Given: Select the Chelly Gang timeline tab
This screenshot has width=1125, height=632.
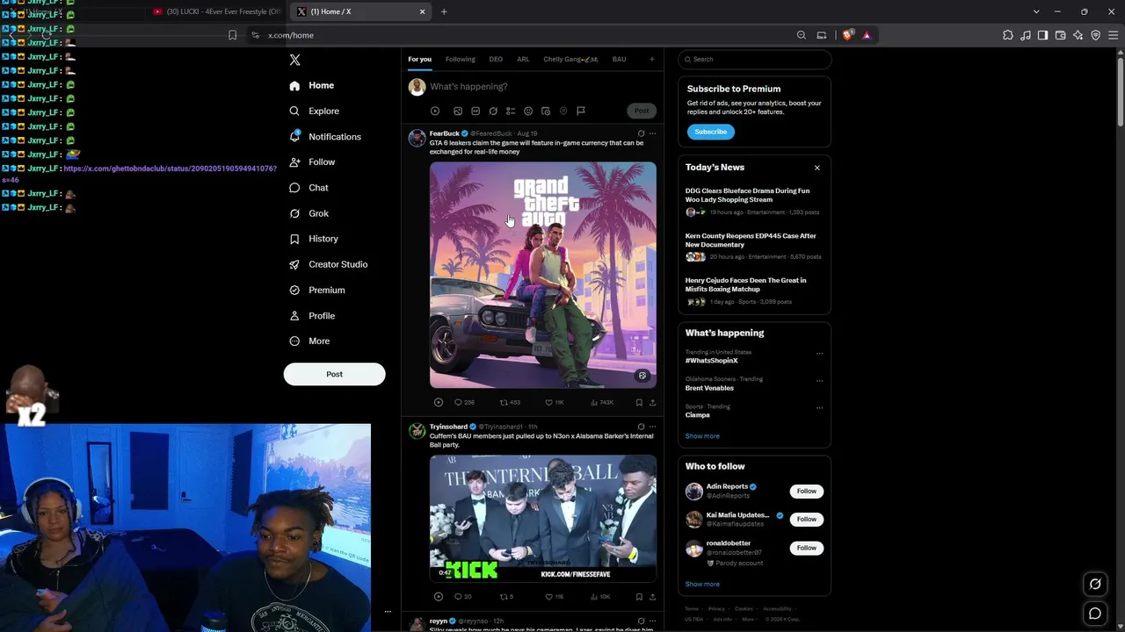Looking at the screenshot, I should pyautogui.click(x=570, y=60).
